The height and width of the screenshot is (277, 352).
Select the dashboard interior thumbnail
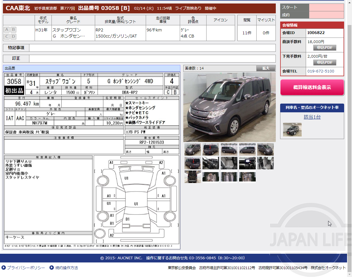[247, 163]
